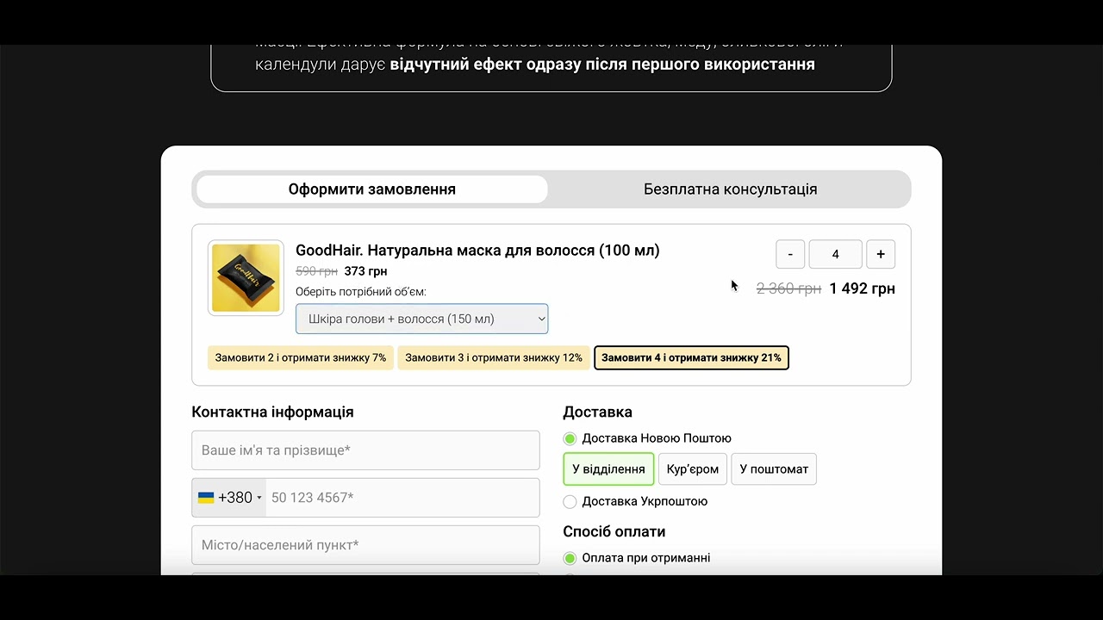Click the product title GoodHair. Натуральна маска
The image size is (1103, 620).
[x=477, y=251]
